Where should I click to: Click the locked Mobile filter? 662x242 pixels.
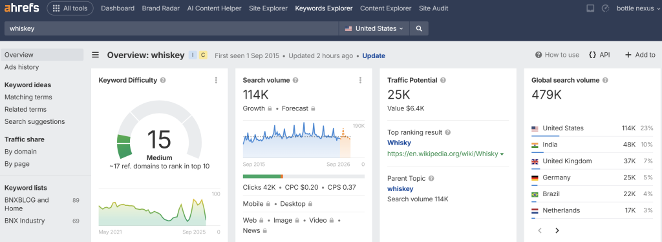tap(257, 204)
